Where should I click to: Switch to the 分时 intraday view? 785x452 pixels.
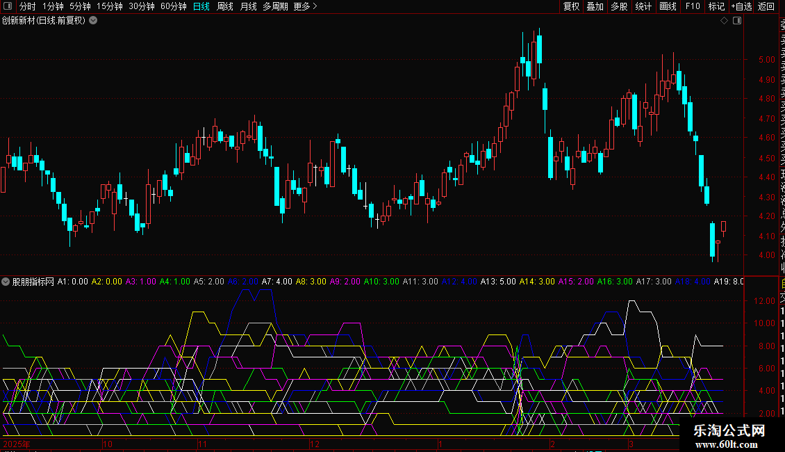click(28, 6)
